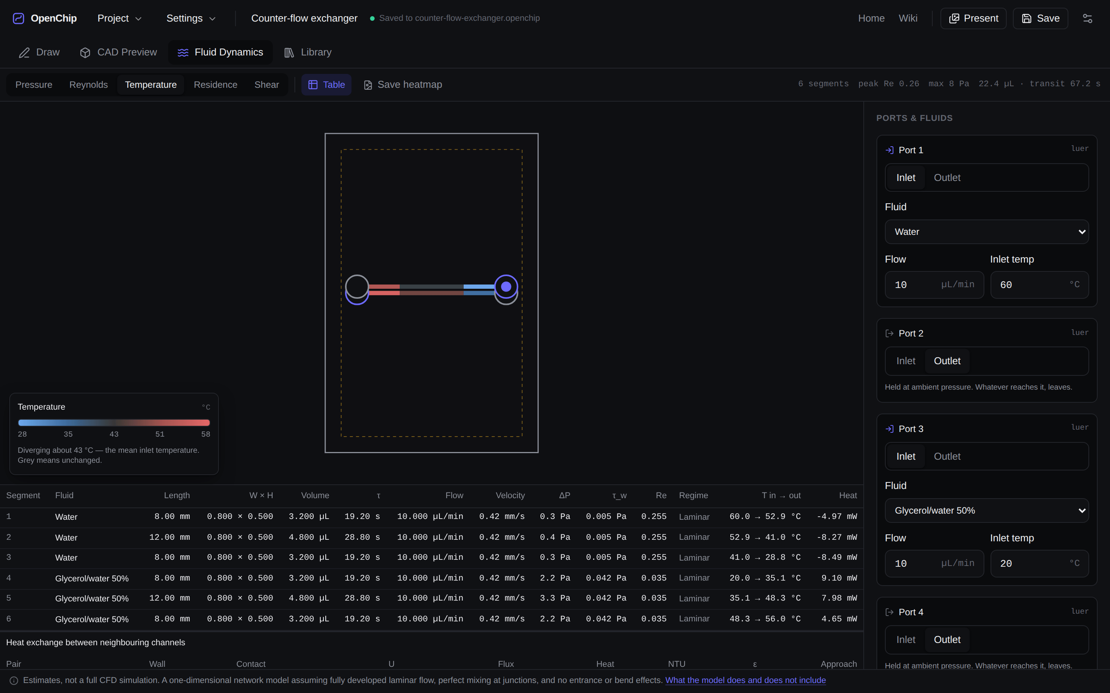Click the Port 1 inlet arrow icon
Screen dimensions: 1110x693
(x=890, y=150)
